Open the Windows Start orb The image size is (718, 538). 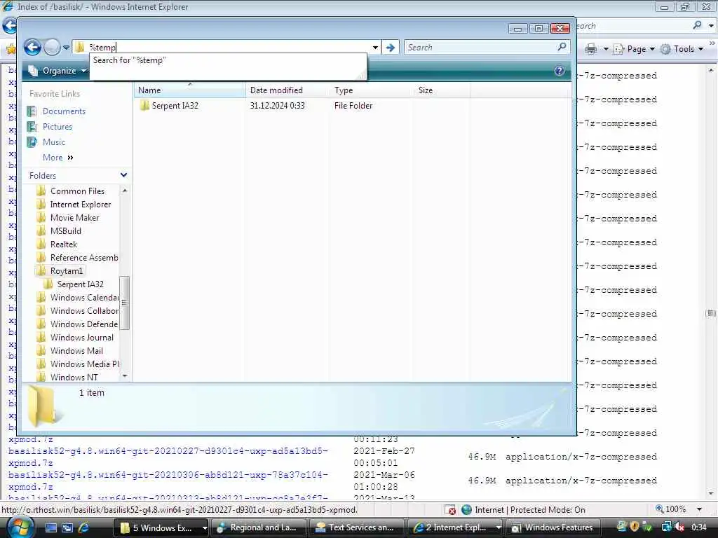tap(20, 527)
